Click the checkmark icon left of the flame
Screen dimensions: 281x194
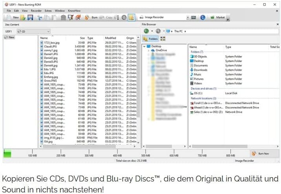point(71,17)
